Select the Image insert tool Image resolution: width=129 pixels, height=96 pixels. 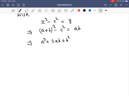tap(59, 11)
